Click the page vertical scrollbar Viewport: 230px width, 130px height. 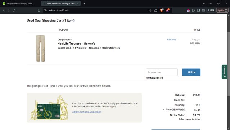click(229, 64)
